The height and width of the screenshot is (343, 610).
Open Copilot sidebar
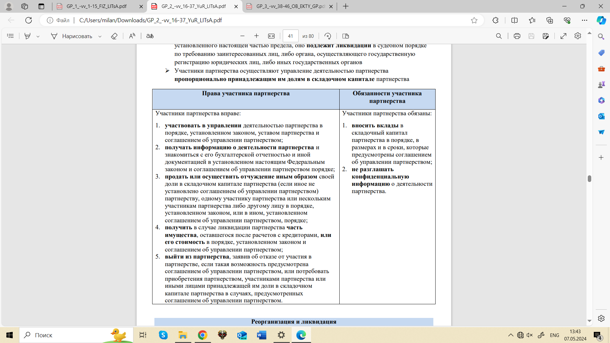click(601, 20)
